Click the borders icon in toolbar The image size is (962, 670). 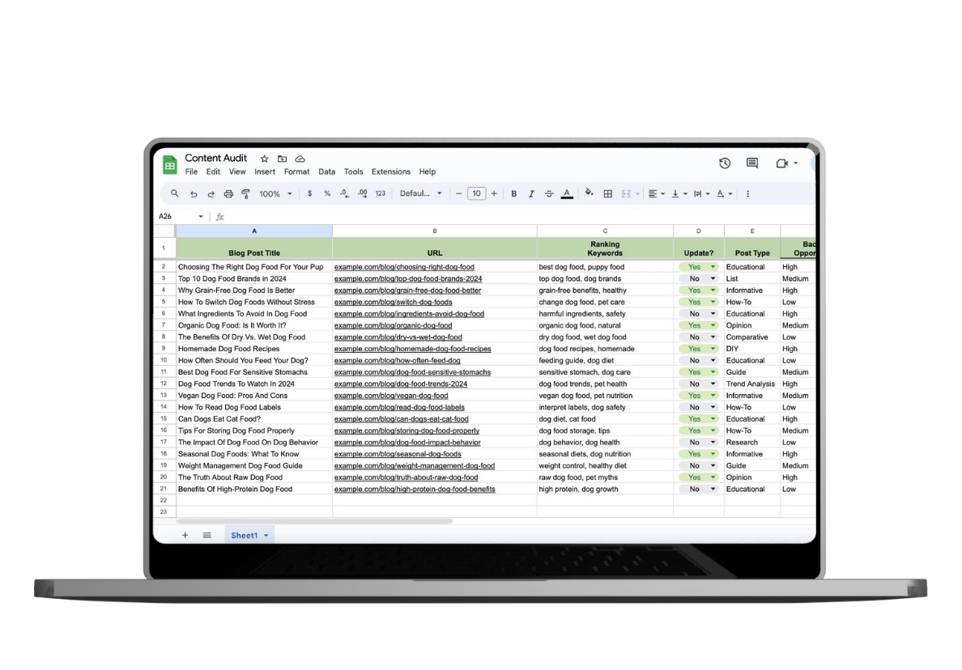point(608,194)
